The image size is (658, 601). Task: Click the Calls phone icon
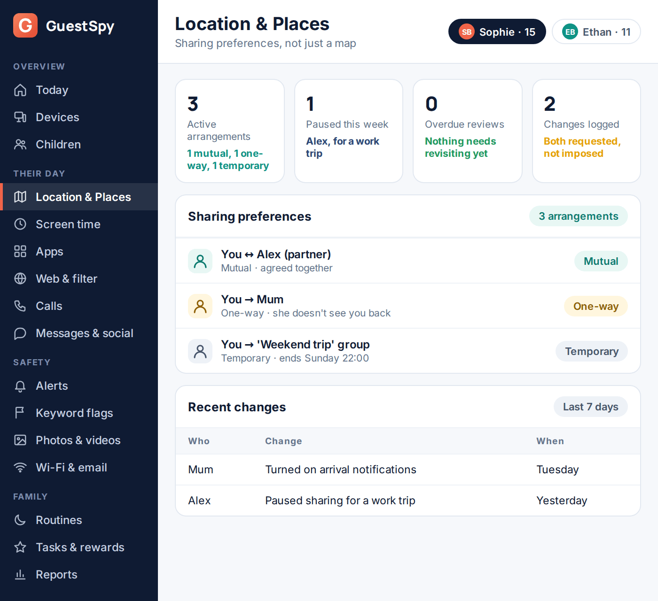point(20,306)
